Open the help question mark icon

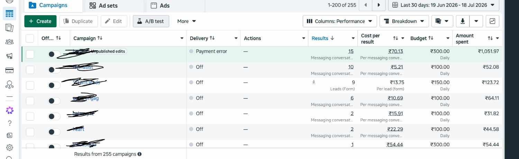pyautogui.click(x=10, y=123)
